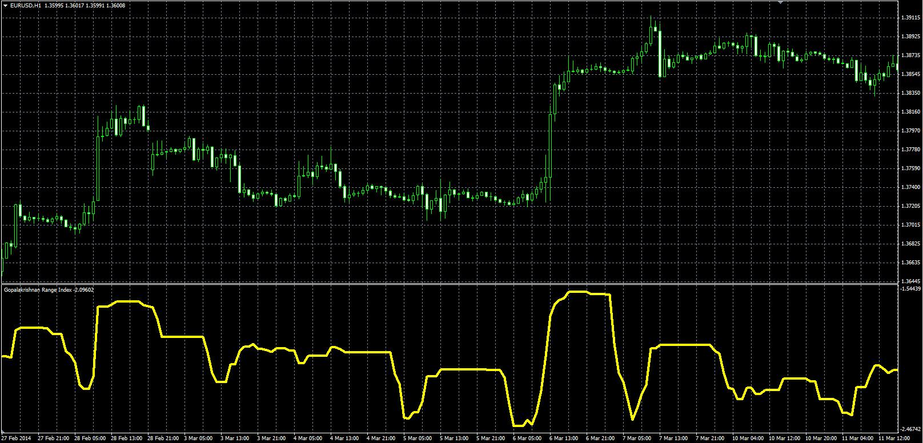923x443 pixels.
Task: Click price level 1.37780 on the axis
Action: click(x=910, y=150)
